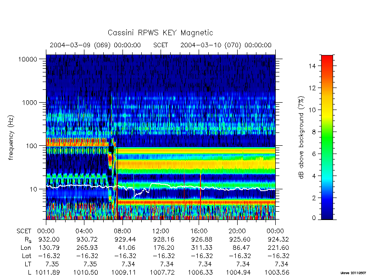Select the 2 dB color scale label

click(x=314, y=198)
